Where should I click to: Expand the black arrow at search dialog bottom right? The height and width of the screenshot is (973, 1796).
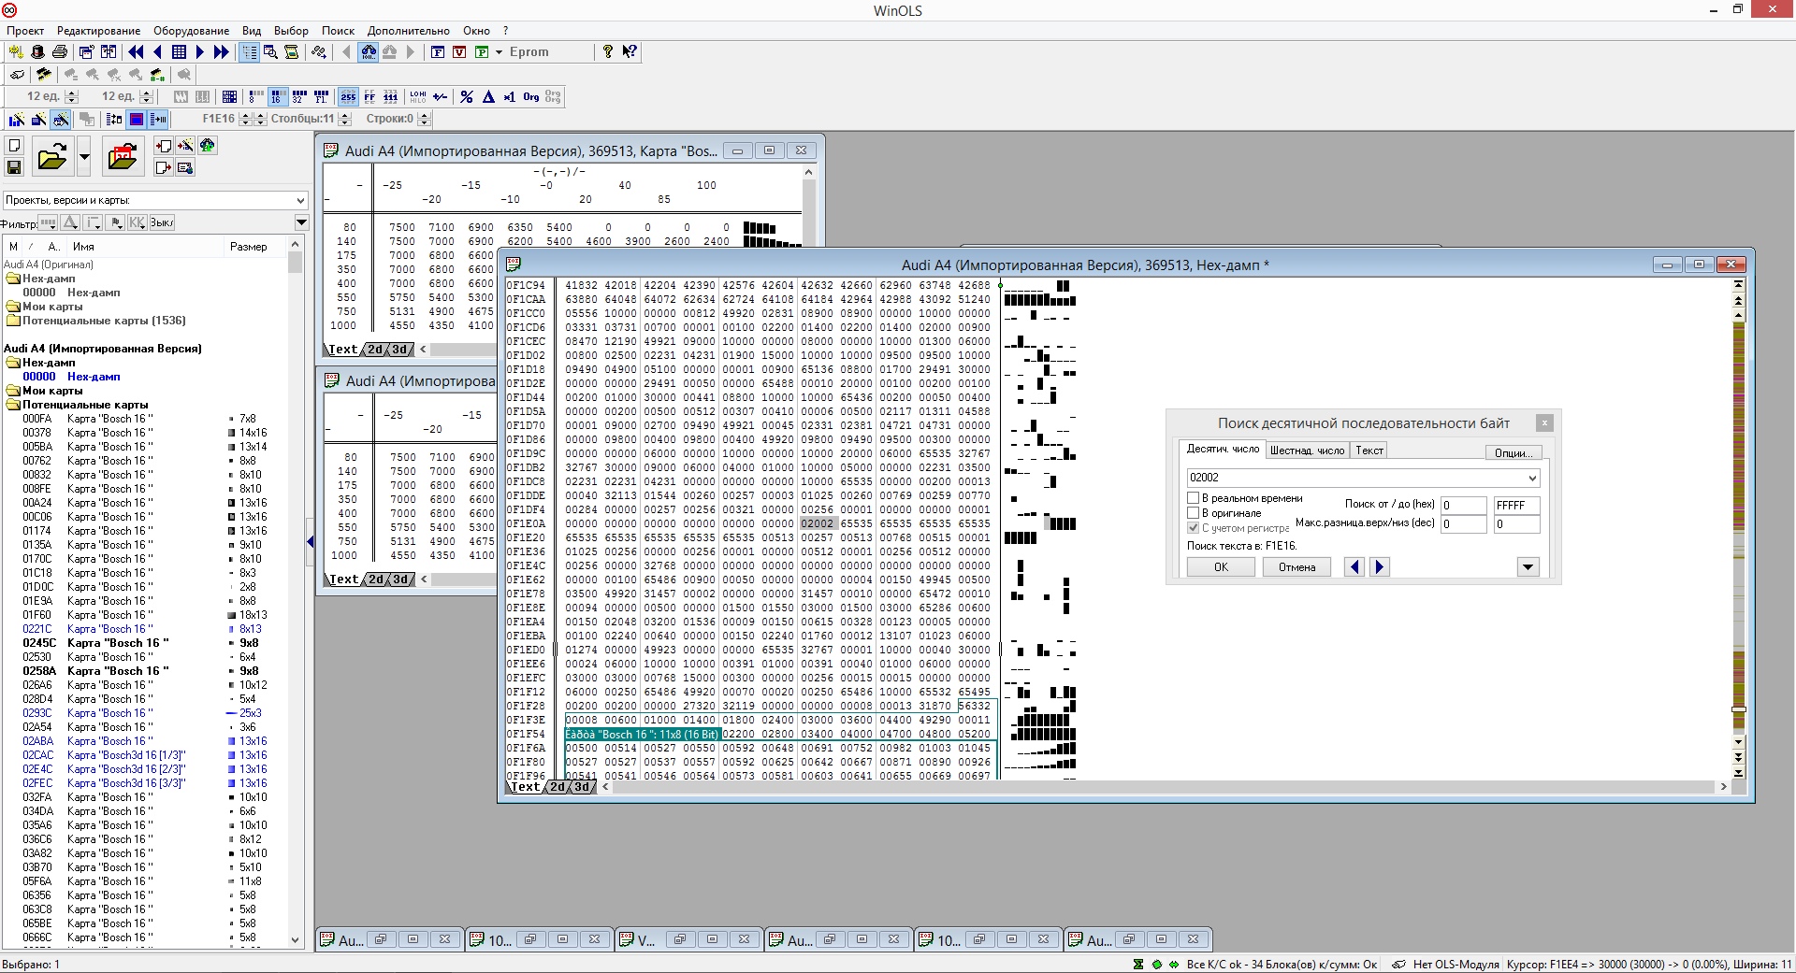[1528, 567]
